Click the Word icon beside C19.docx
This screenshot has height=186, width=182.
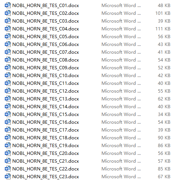click(x=8, y=146)
